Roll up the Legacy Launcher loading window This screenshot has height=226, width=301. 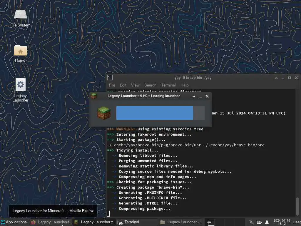pyautogui.click(x=194, y=96)
